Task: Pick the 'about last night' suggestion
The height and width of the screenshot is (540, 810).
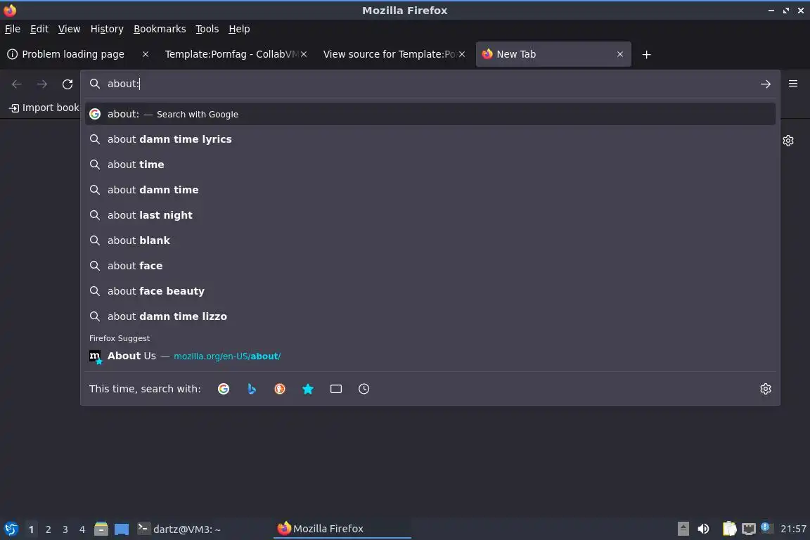Action: click(430, 215)
